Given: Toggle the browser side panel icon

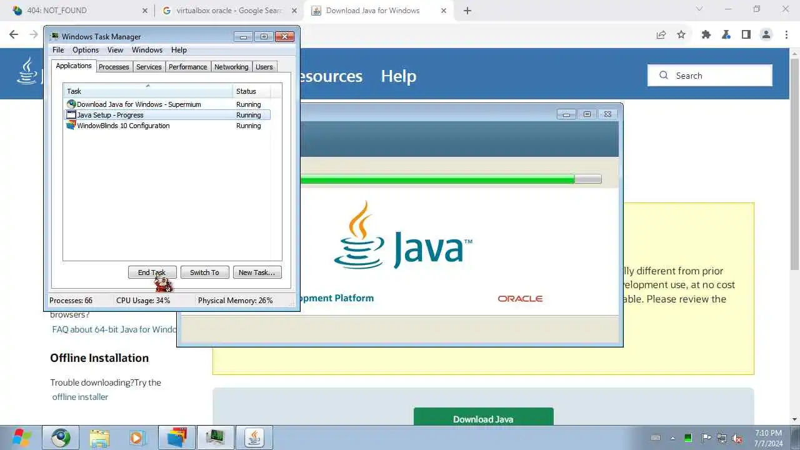Looking at the screenshot, I should click(746, 35).
